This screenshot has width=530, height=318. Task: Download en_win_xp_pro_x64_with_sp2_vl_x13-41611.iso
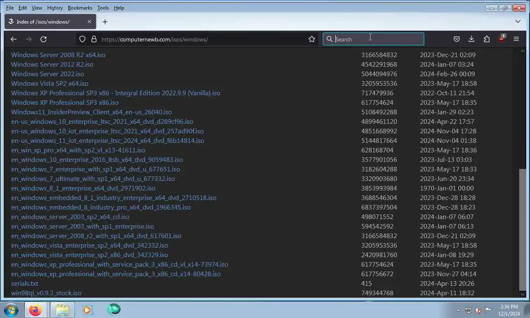[x=78, y=150]
